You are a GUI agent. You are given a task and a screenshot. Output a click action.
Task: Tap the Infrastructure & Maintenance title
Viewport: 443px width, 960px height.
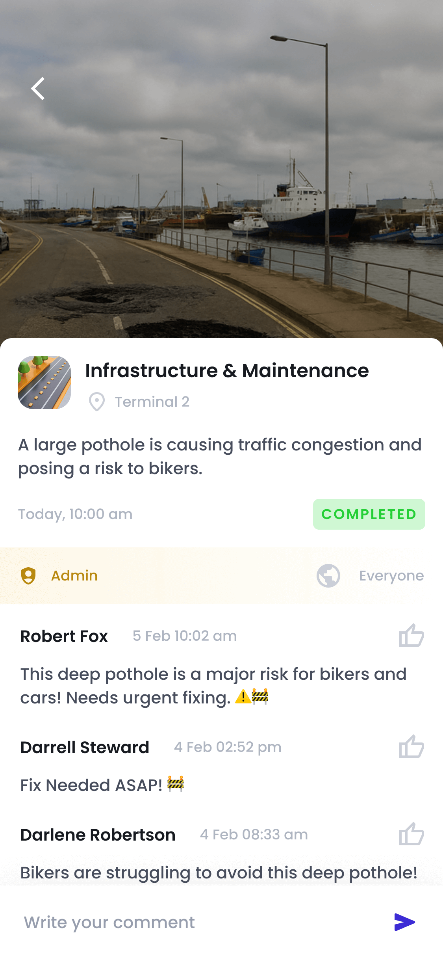click(227, 371)
